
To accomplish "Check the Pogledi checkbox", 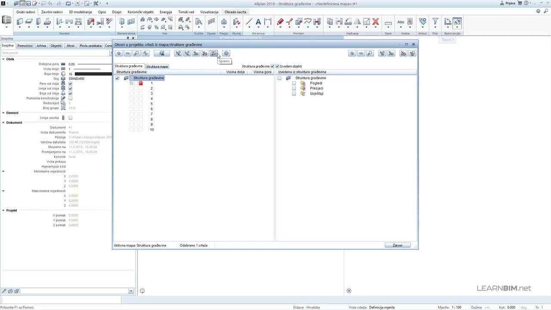I will [x=294, y=84].
